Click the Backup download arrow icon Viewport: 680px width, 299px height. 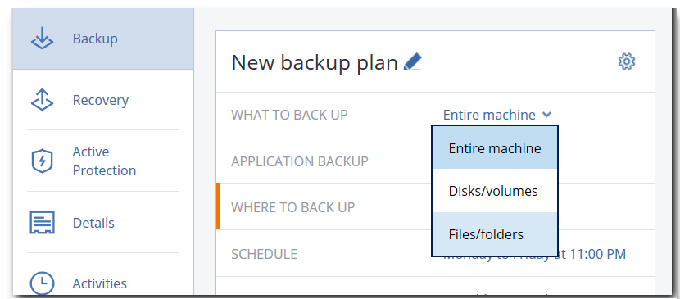(42, 39)
